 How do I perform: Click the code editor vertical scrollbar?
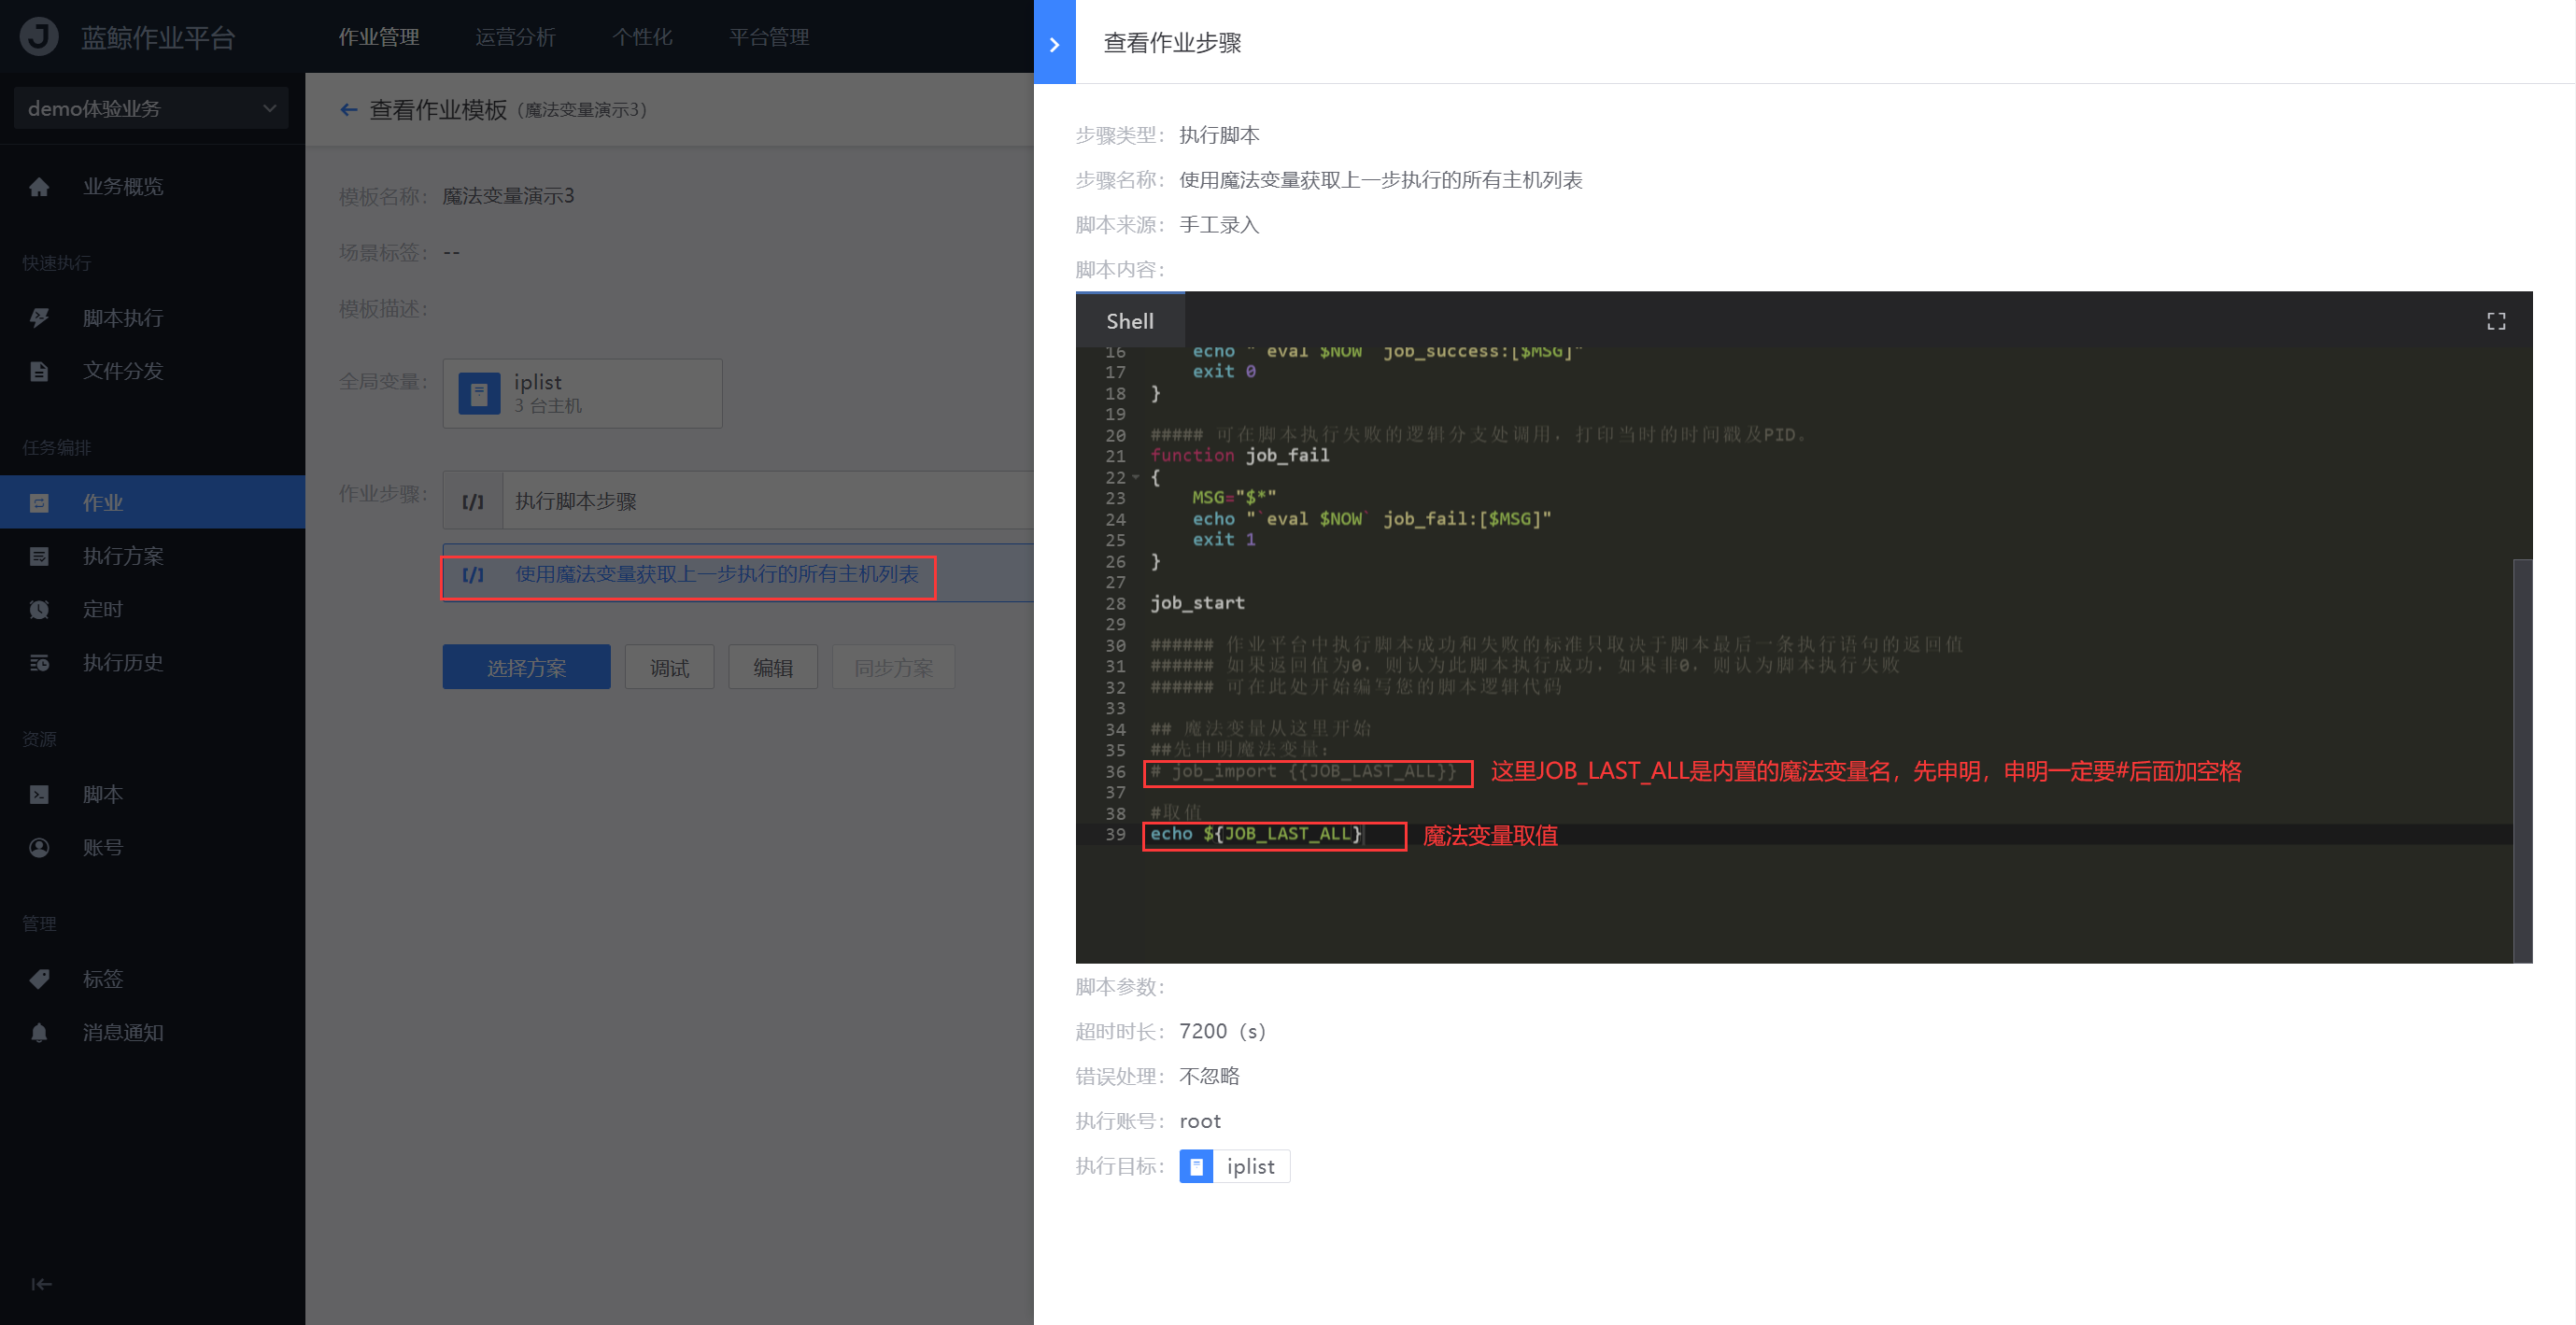(2522, 760)
